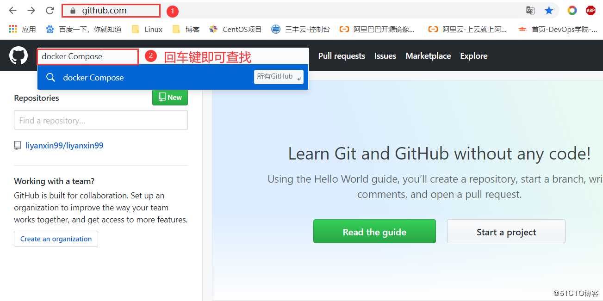This screenshot has height=301, width=603.
Task: Open the Google Translate extension icon
Action: click(530, 10)
